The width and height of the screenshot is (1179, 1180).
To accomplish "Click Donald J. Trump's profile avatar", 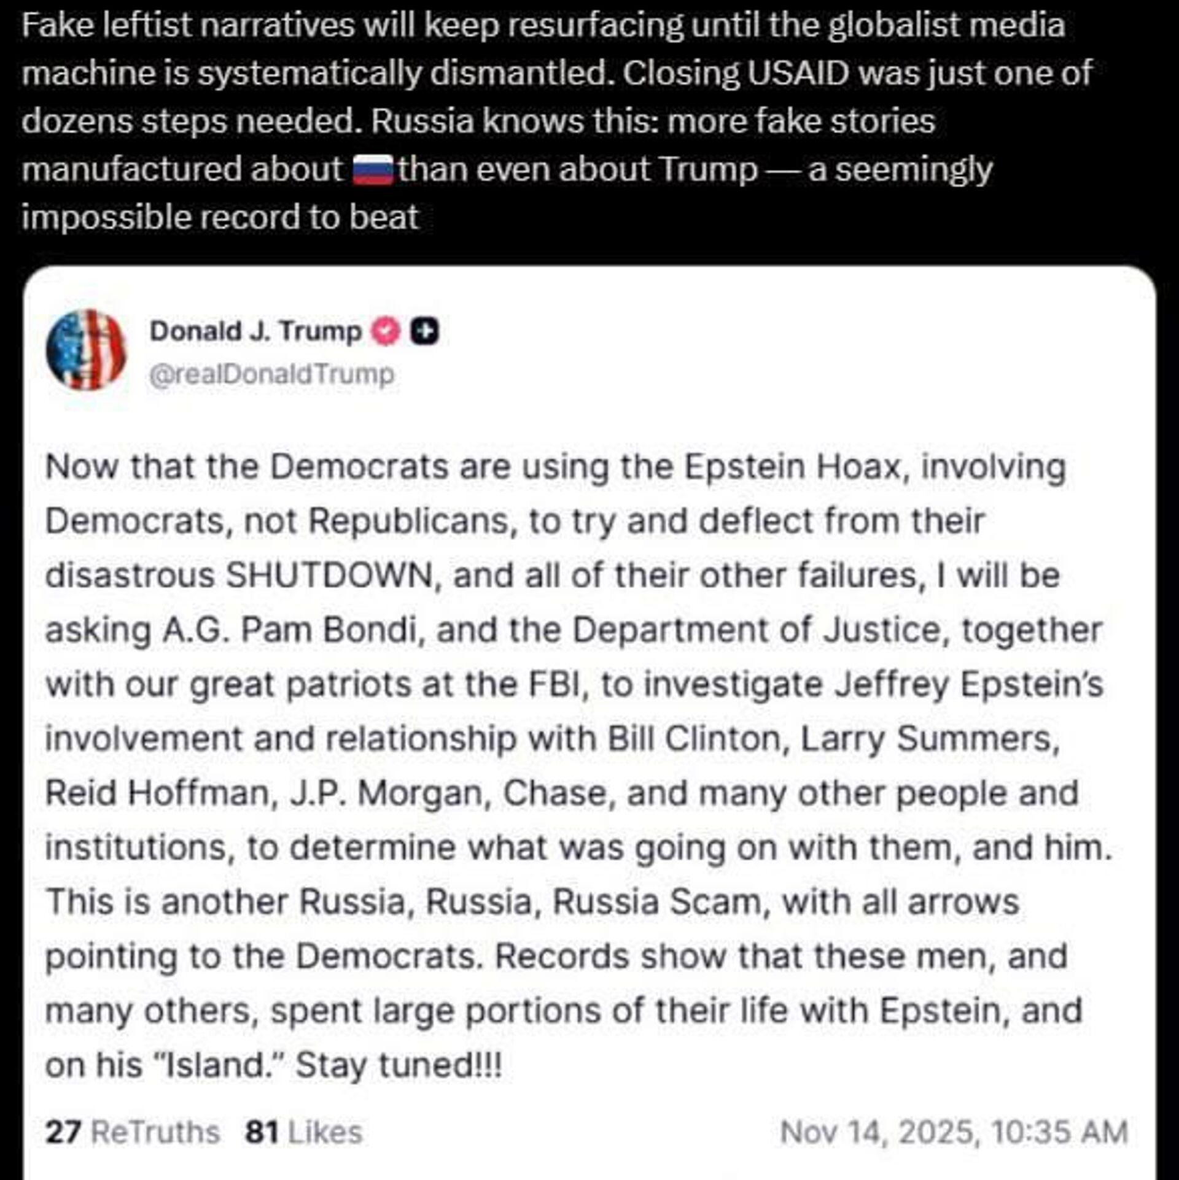I will [x=86, y=350].
